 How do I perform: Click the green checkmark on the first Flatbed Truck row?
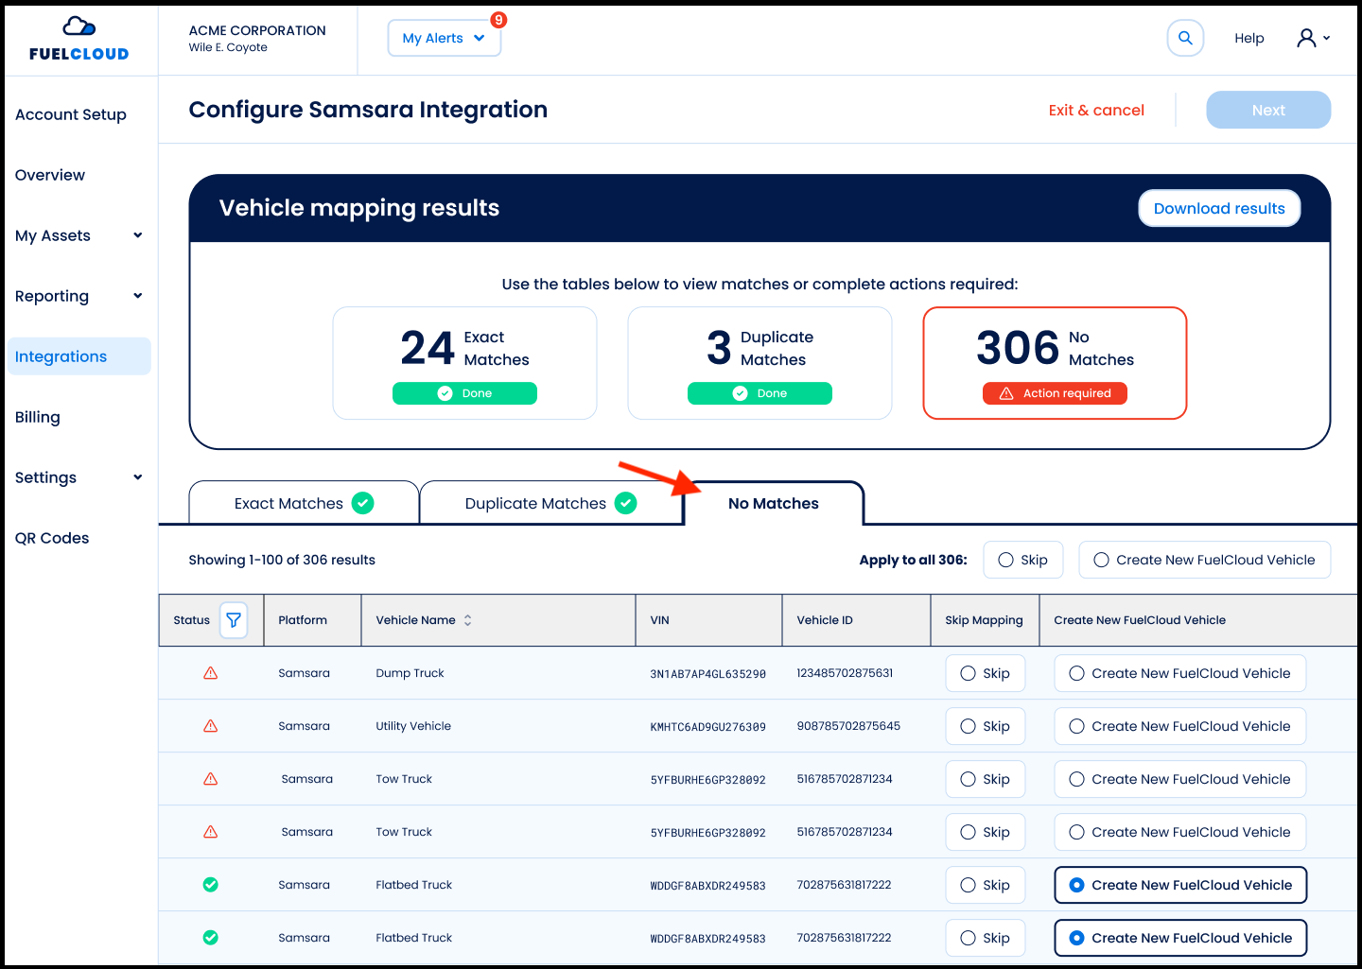point(210,884)
